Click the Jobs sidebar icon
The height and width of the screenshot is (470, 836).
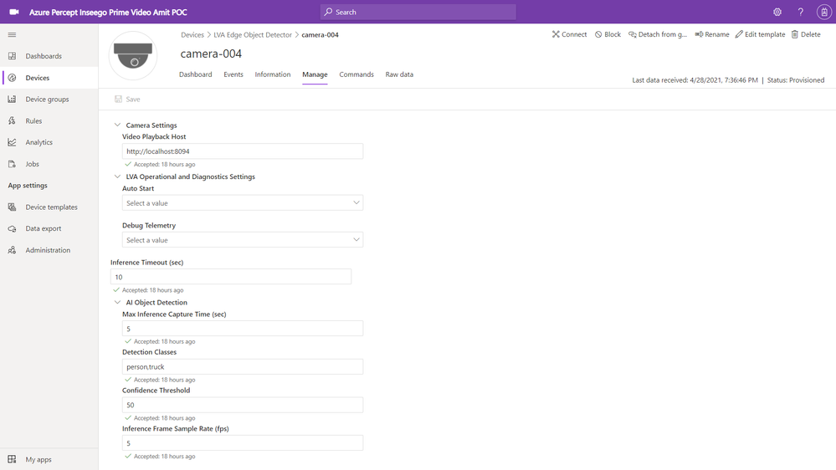coord(12,164)
